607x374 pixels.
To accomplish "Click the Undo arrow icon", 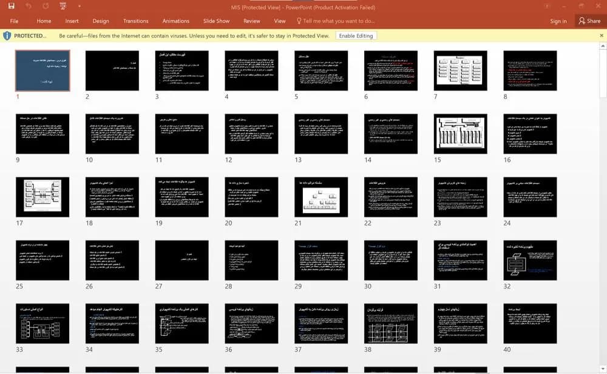I will tap(29, 6).
